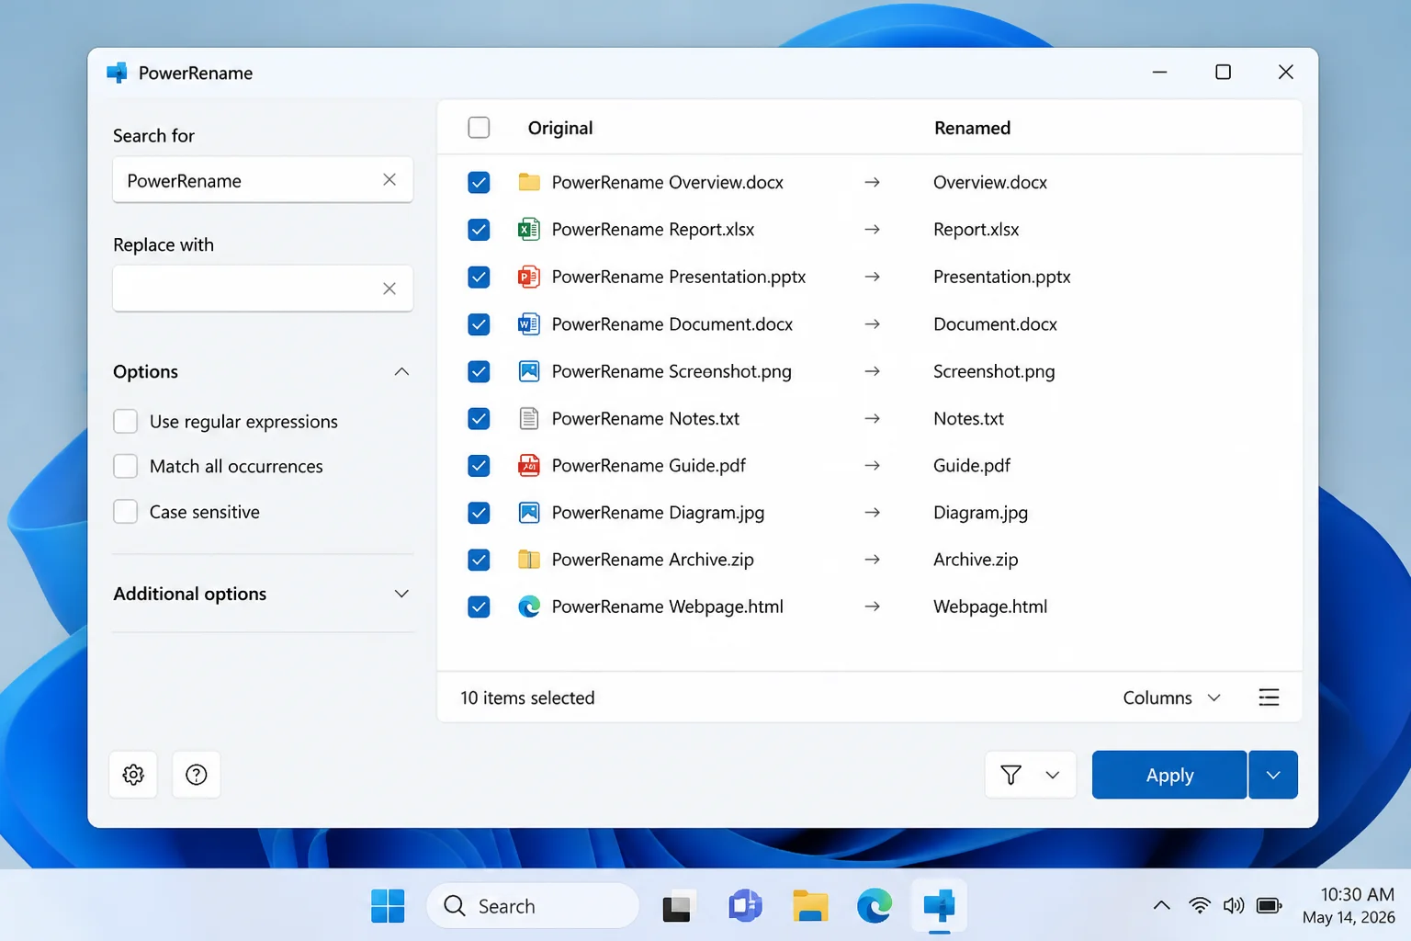The image size is (1411, 941).
Task: Click the filter funnel icon
Action: tap(1010, 775)
